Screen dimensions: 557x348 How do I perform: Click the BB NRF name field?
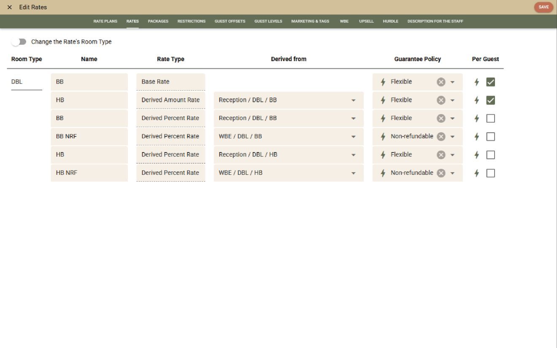89,137
